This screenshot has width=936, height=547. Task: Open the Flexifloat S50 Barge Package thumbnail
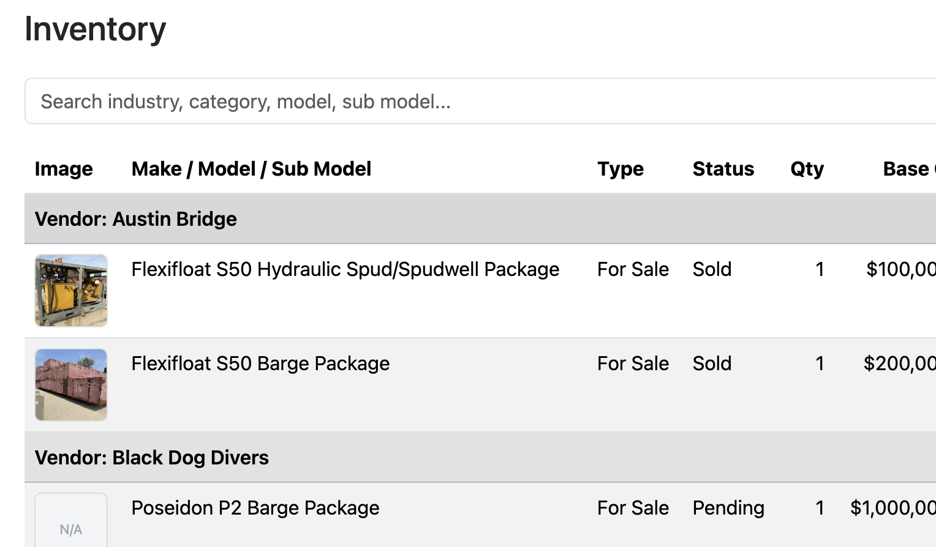(x=71, y=385)
